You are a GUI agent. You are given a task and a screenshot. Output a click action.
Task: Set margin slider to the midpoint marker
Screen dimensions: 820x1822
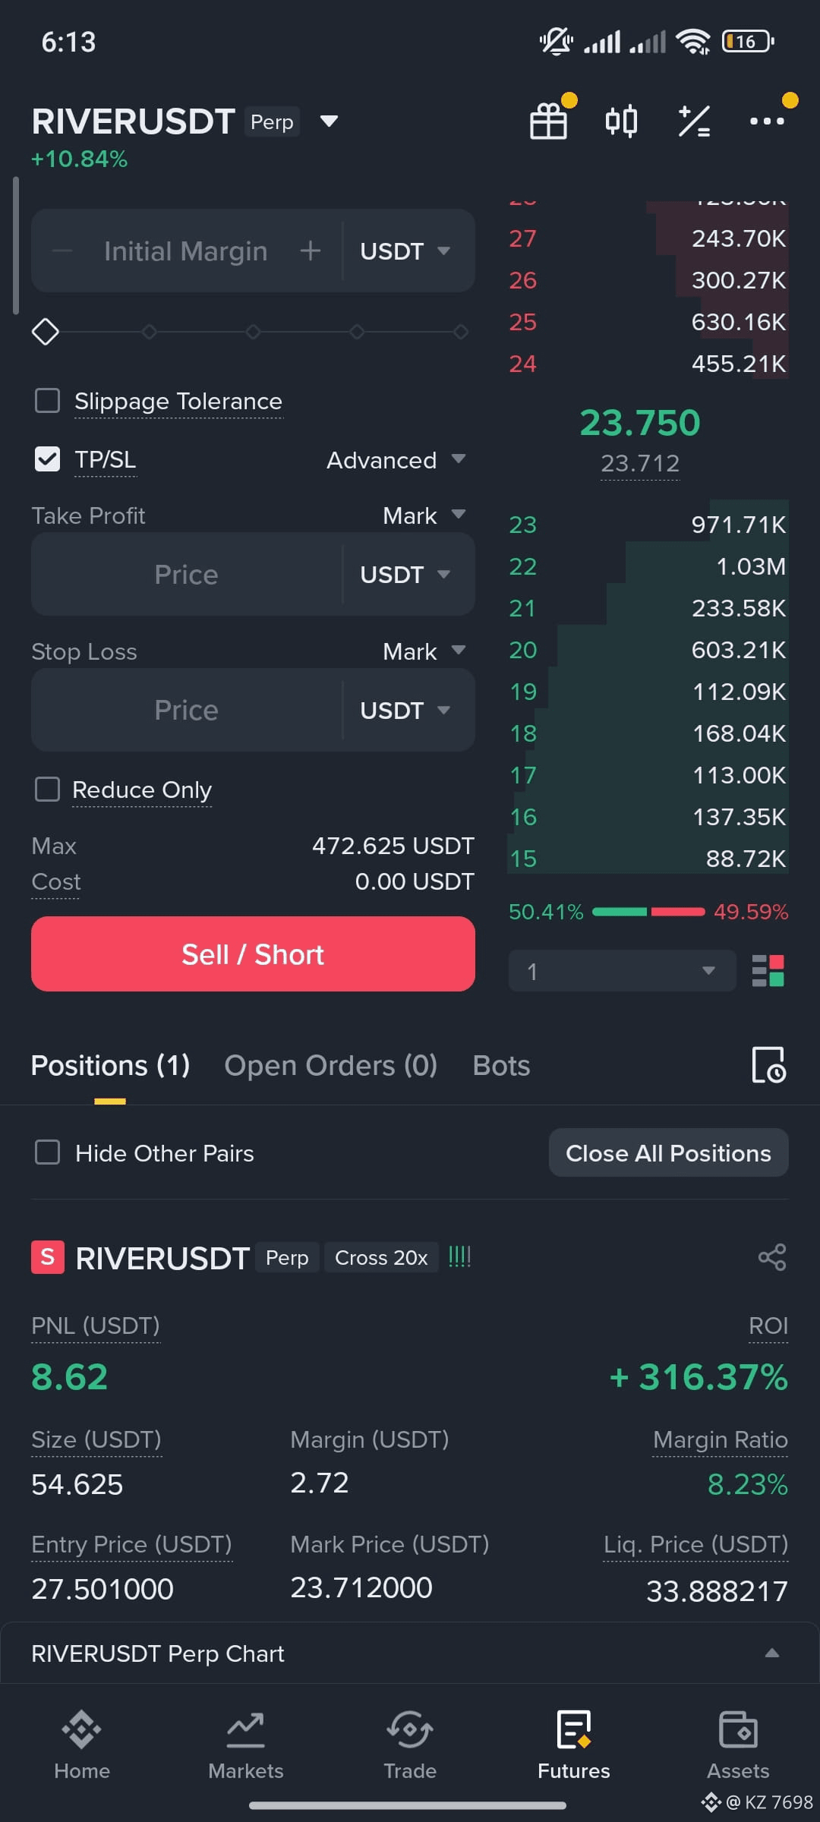point(253,332)
